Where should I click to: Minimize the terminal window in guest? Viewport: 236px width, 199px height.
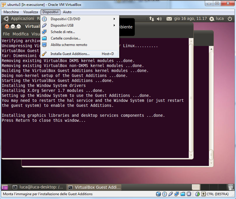coord(13,26)
